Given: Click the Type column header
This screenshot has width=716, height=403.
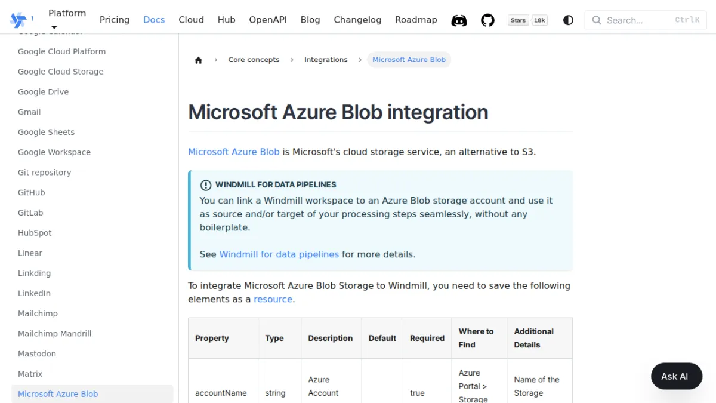Looking at the screenshot, I should 280,338.
